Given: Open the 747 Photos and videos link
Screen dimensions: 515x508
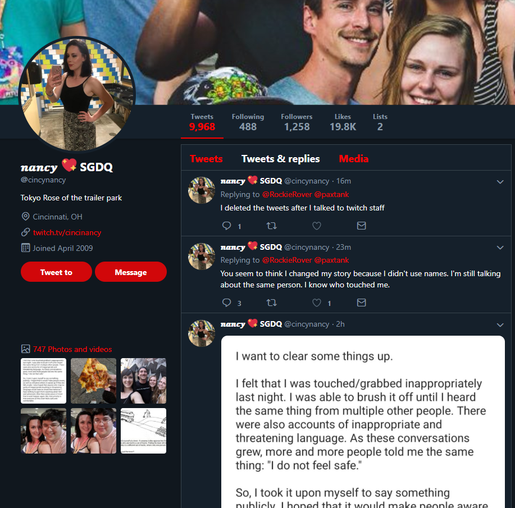Looking at the screenshot, I should click(x=72, y=349).
